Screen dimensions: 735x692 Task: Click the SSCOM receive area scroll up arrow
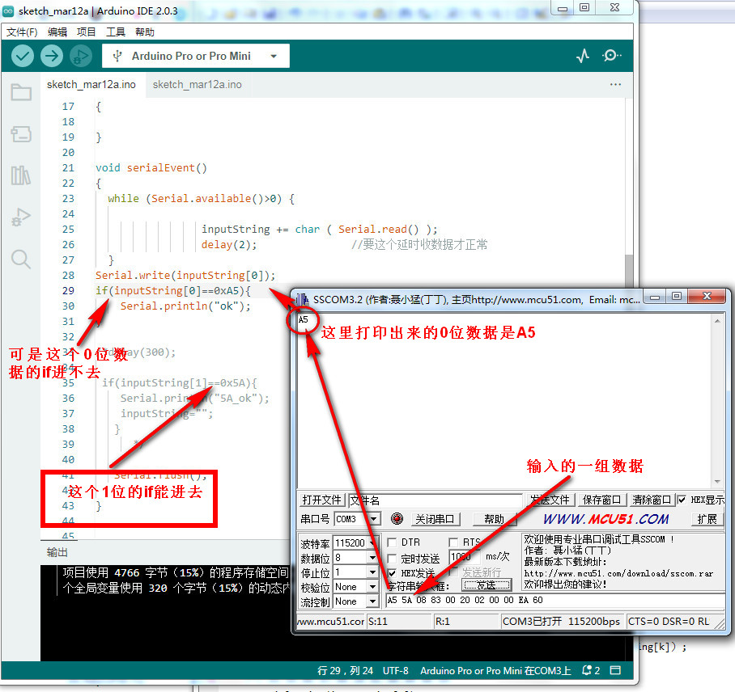[x=717, y=321]
